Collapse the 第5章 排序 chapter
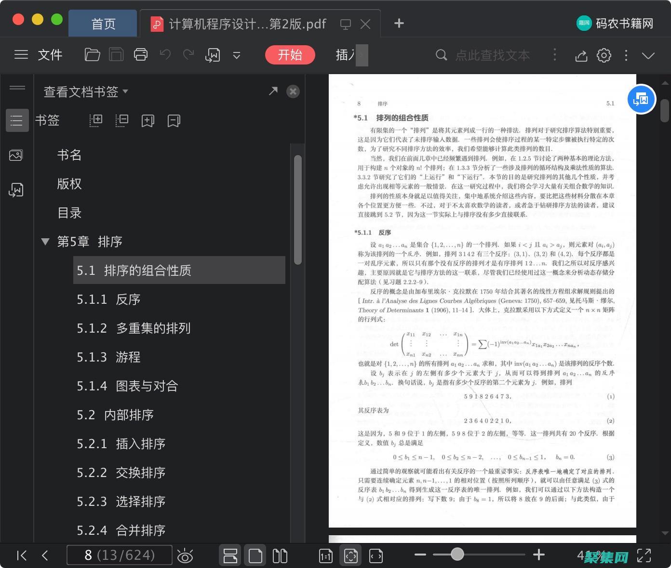 [x=45, y=242]
